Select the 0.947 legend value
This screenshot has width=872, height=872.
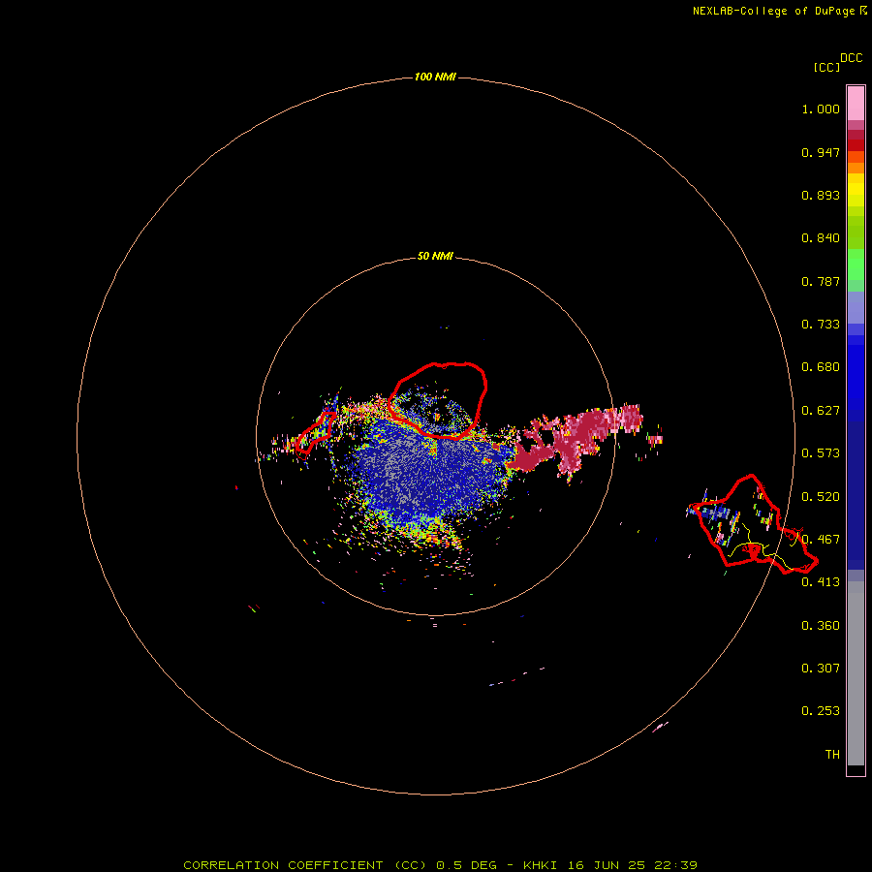tap(821, 152)
